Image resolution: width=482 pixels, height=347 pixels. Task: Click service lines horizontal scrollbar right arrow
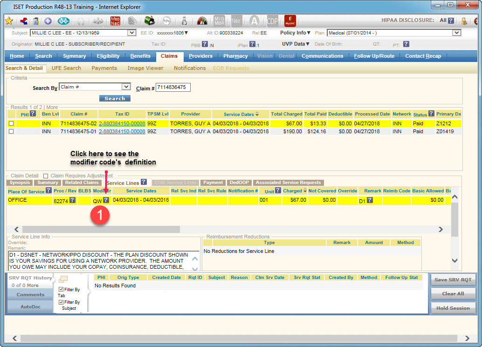point(441,229)
